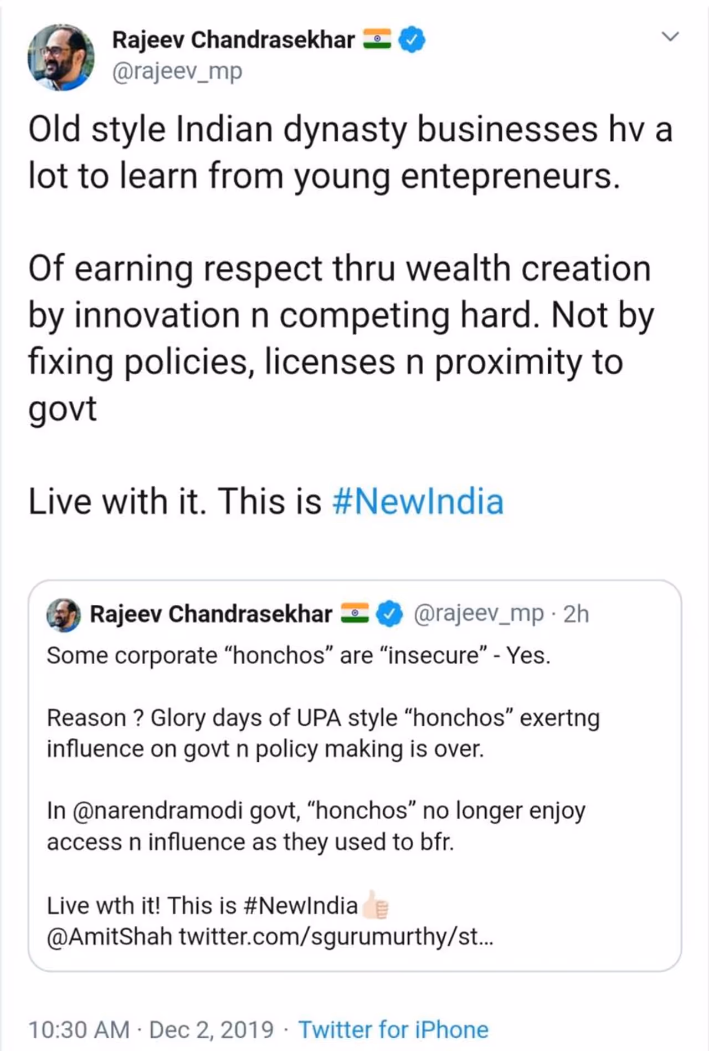This screenshot has width=709, height=1051.
Task: Click the main author name Rajeev Chandrasekhar
Action: pyautogui.click(x=233, y=40)
